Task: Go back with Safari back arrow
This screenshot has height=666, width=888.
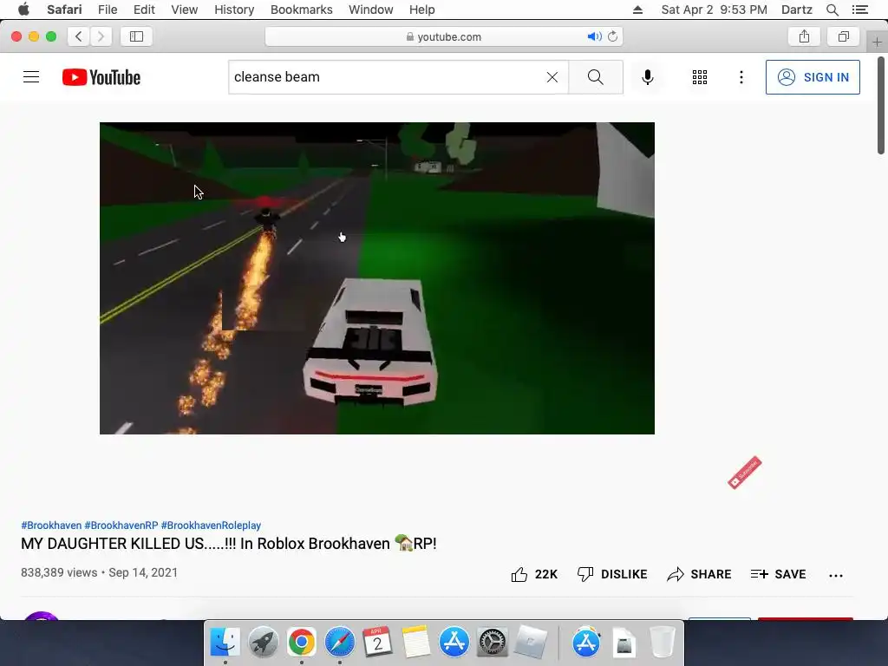Action: (79, 36)
